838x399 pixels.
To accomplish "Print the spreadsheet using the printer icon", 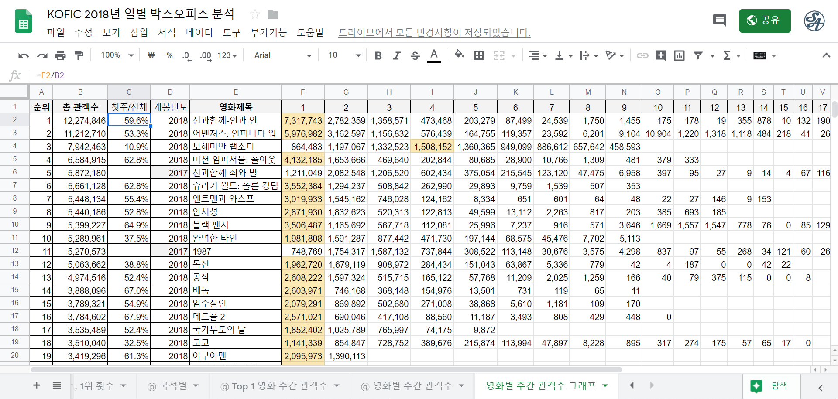I will [x=60, y=55].
